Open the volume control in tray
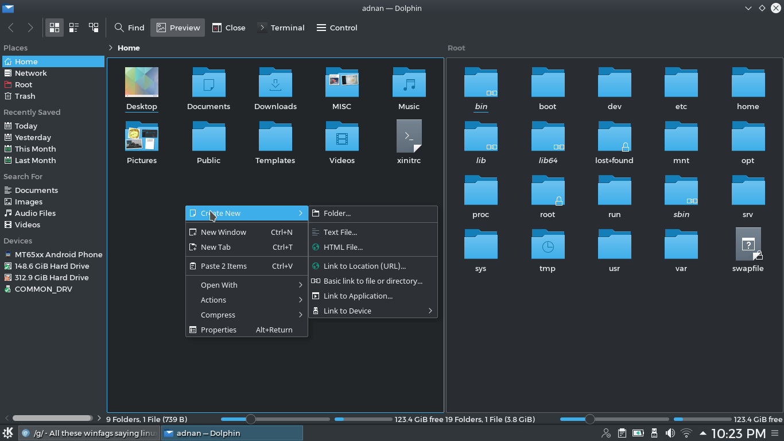784x441 pixels. (670, 433)
